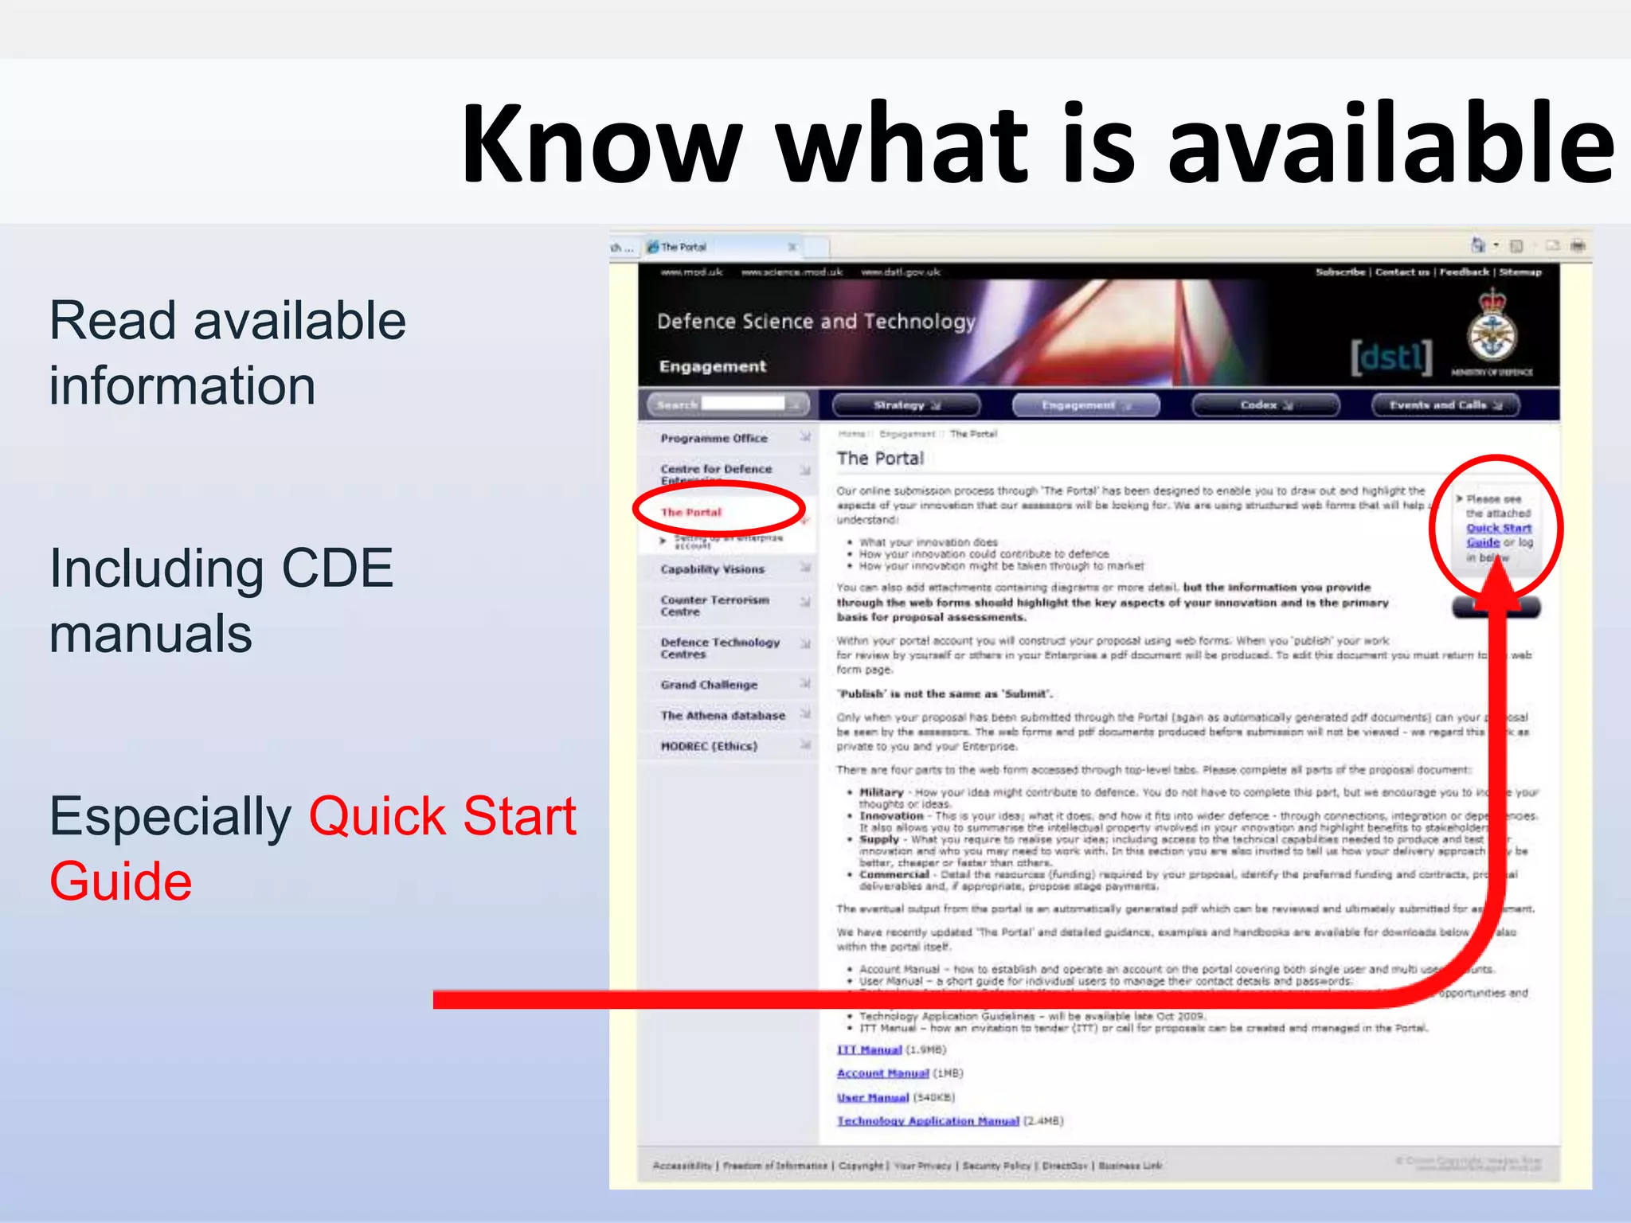1631x1223 pixels.
Task: Click Security Policy footer link
Action: (x=997, y=1166)
